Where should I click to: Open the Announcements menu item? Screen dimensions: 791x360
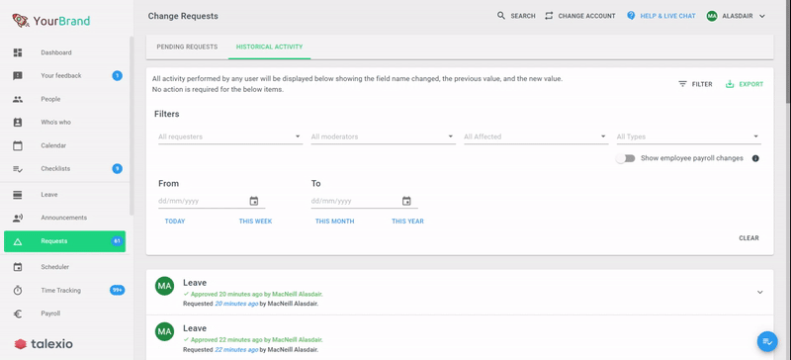coord(64,218)
